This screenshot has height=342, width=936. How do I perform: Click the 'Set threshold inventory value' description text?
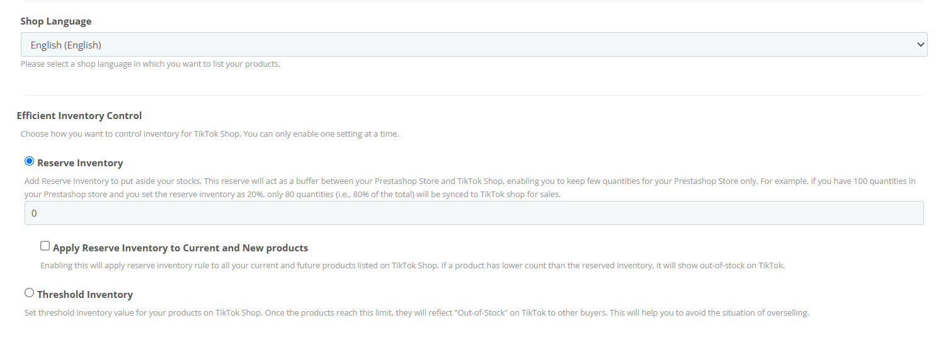pos(416,313)
